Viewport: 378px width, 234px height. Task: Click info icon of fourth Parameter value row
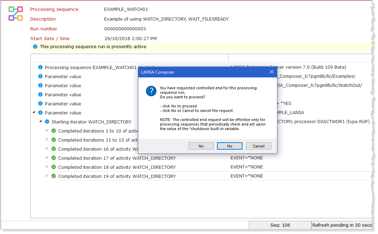coord(40,104)
